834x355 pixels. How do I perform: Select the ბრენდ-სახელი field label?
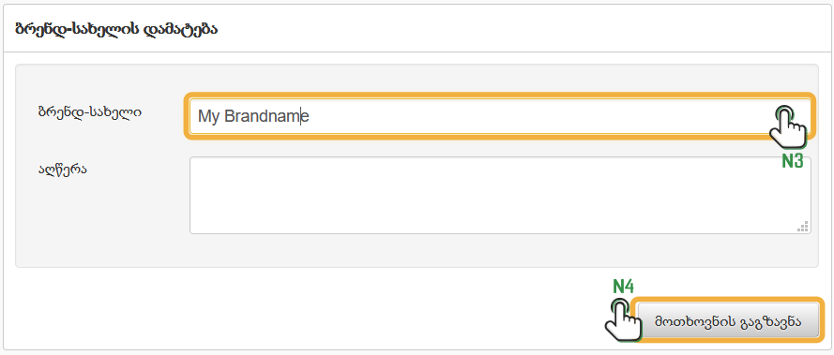[x=89, y=112]
